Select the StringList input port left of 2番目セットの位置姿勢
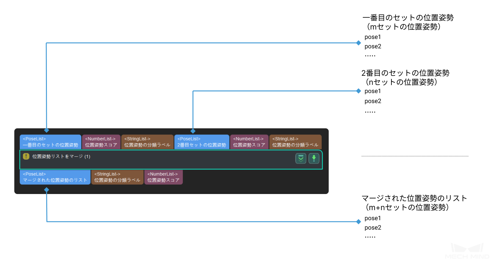Viewport: 490px width, 260px height. 147,142
